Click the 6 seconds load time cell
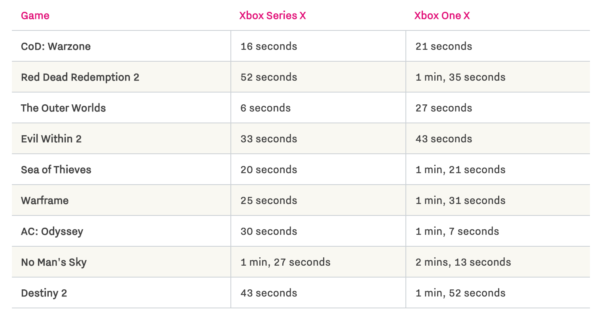Screen dimensions: 605x321 [266, 108]
